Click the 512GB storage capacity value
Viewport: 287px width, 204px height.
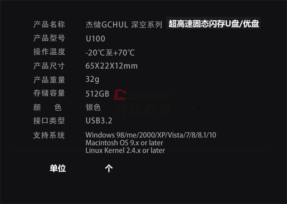click(x=97, y=94)
